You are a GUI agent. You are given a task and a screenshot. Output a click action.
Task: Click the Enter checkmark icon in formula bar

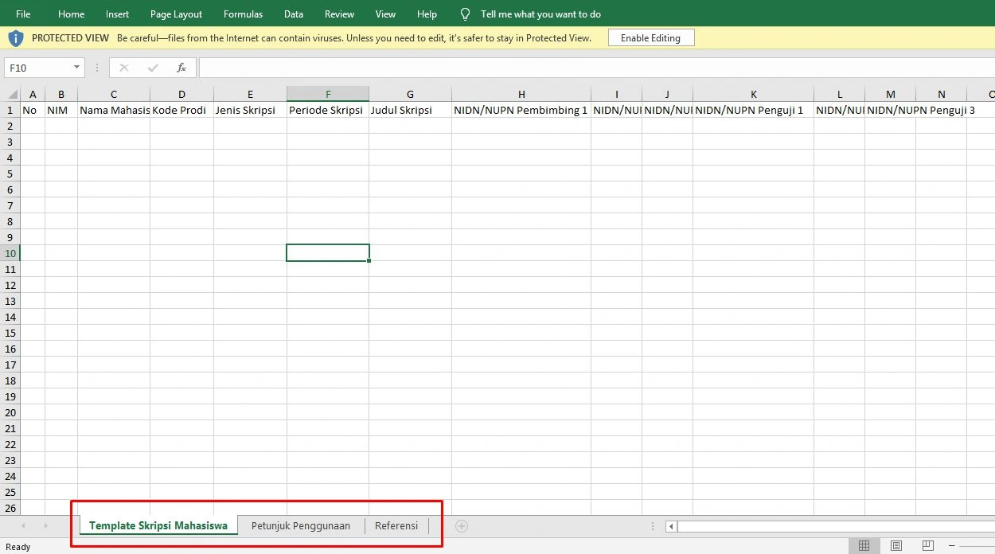[x=153, y=68]
